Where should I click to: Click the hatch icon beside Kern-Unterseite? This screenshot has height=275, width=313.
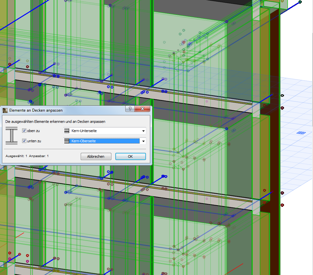point(67,131)
